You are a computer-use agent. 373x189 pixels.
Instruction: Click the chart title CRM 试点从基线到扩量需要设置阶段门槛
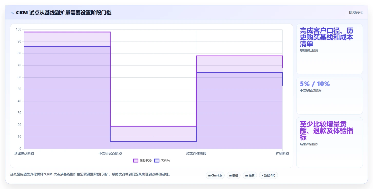pos(64,13)
